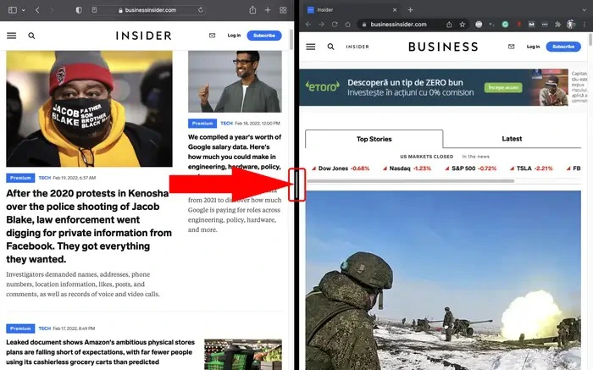This screenshot has width=593, height=370.
Task: Click BUSINESS logo in Chrome page
Action: [443, 47]
